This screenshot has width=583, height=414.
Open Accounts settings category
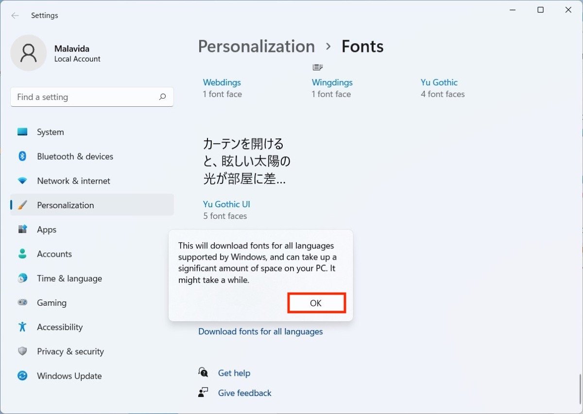click(x=92, y=254)
